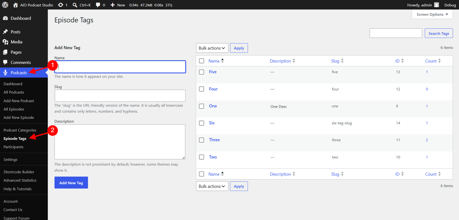459x220 pixels.
Task: Open Contact Us submenu item
Action: pos(13,210)
